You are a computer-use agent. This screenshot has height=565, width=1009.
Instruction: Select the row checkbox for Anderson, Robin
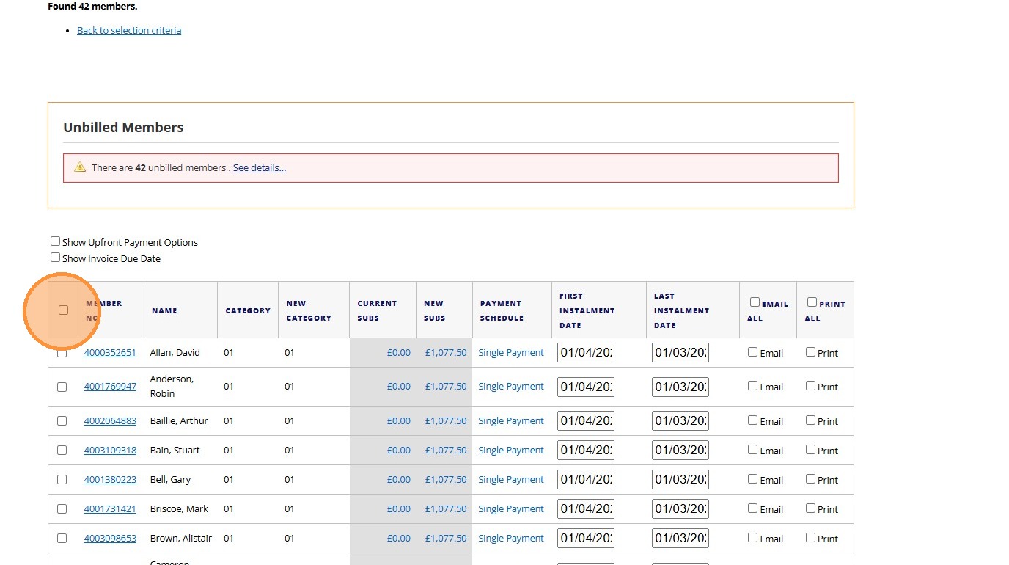click(62, 387)
